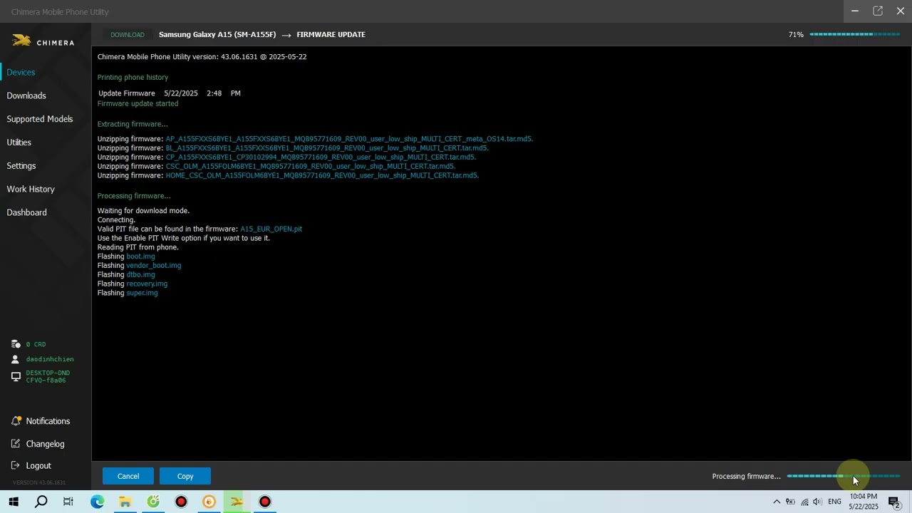Click the rightmost red record taskbar icon
The width and height of the screenshot is (912, 513).
(265, 502)
